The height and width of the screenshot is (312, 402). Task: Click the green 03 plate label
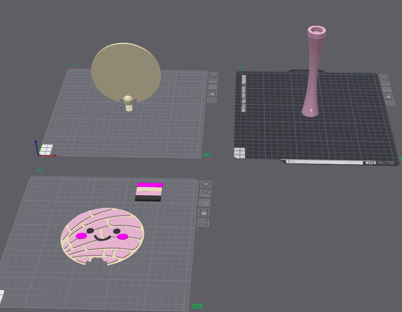tap(197, 306)
